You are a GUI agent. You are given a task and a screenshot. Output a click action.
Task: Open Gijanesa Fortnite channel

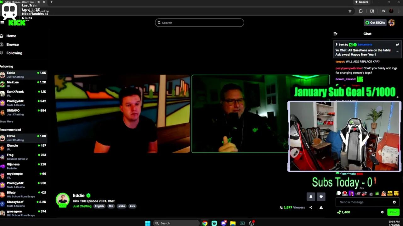point(24,166)
